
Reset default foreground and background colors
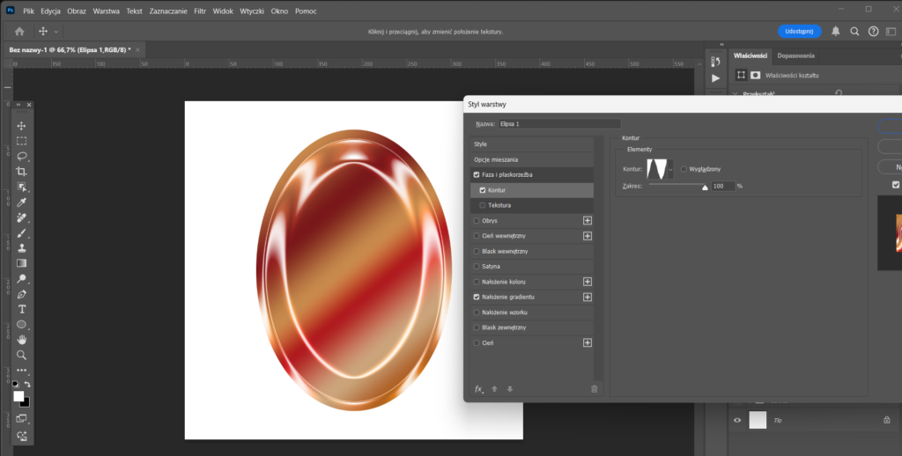(16, 384)
